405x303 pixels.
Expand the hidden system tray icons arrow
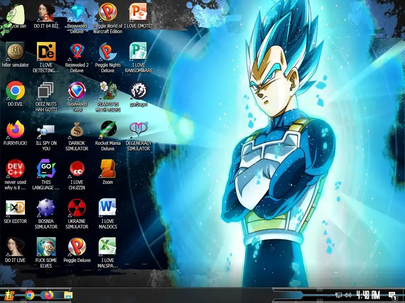[x=329, y=295]
